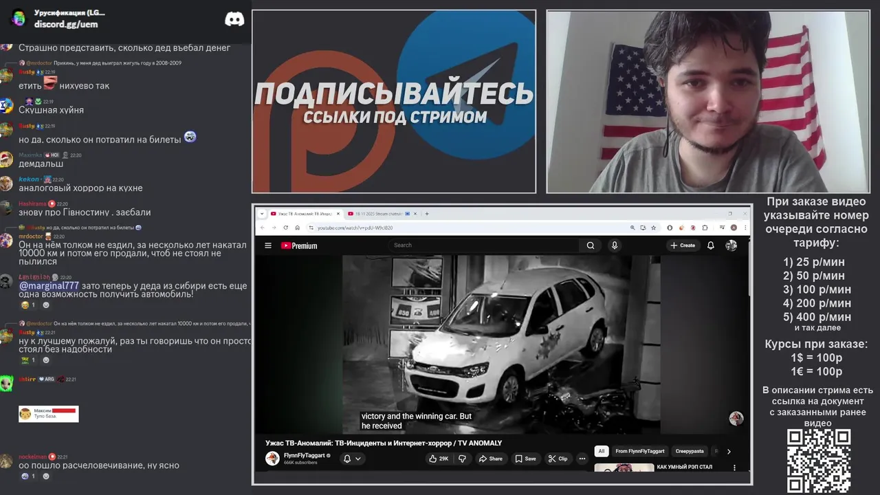Open the browser three-dot menu
Screen dimensions: 880x495
pos(745,228)
